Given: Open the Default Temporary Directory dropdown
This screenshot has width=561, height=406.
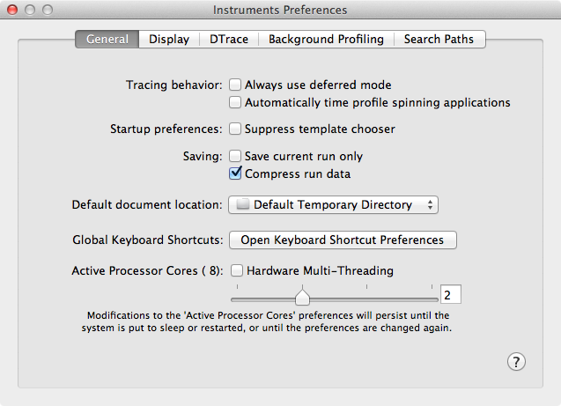Looking at the screenshot, I should pos(333,205).
